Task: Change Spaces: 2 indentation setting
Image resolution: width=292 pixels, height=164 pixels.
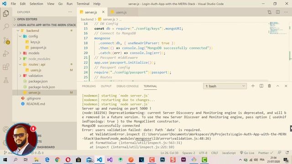Action: [188, 153]
